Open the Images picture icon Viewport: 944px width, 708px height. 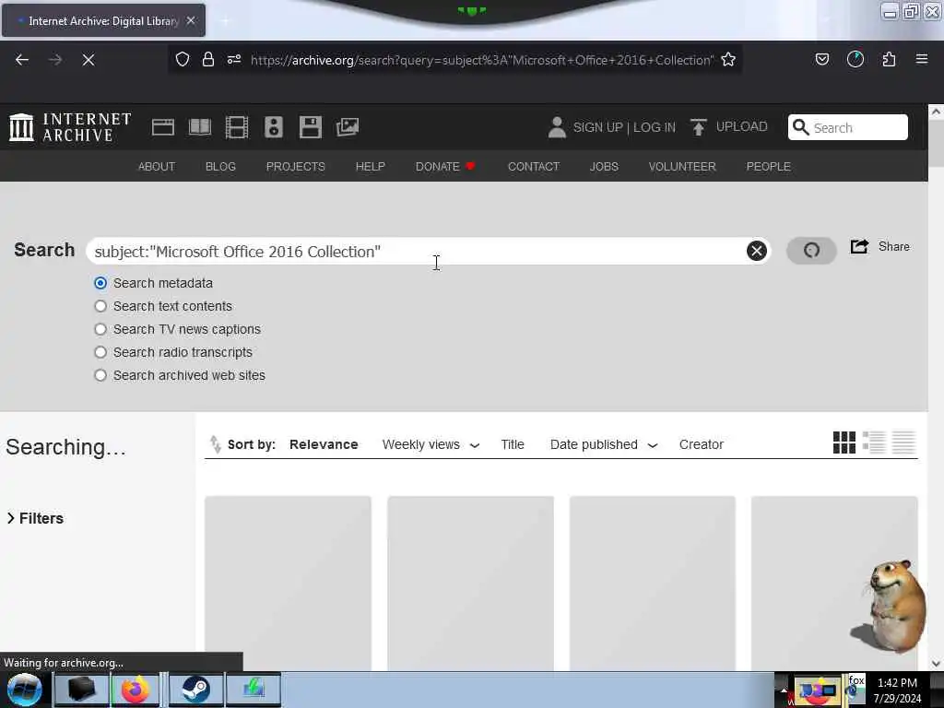click(x=348, y=127)
